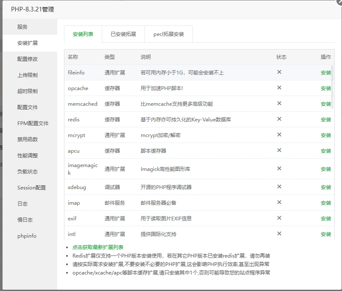Viewport: 342px width, 291px height.
Task: Click the X status icon for imap
Action: click(279, 203)
